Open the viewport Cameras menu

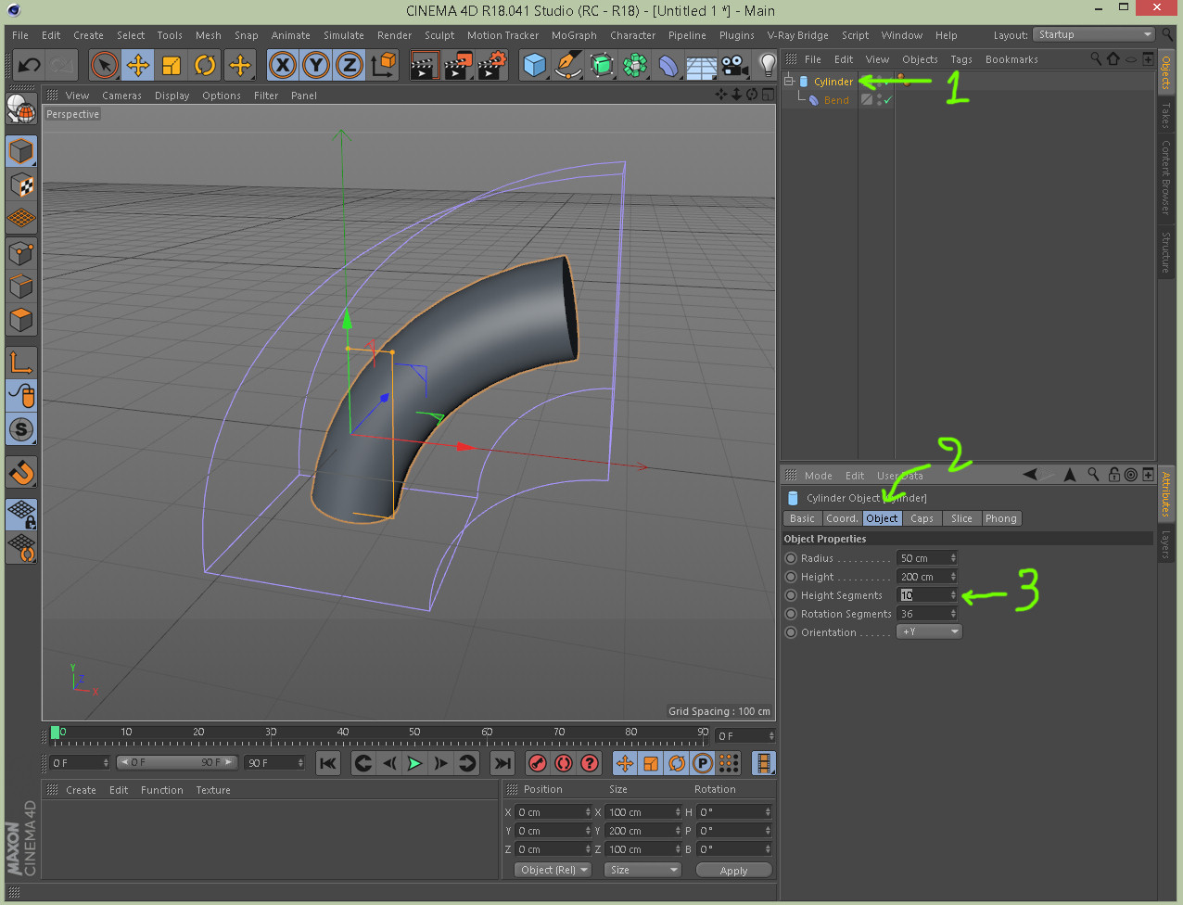(x=121, y=96)
